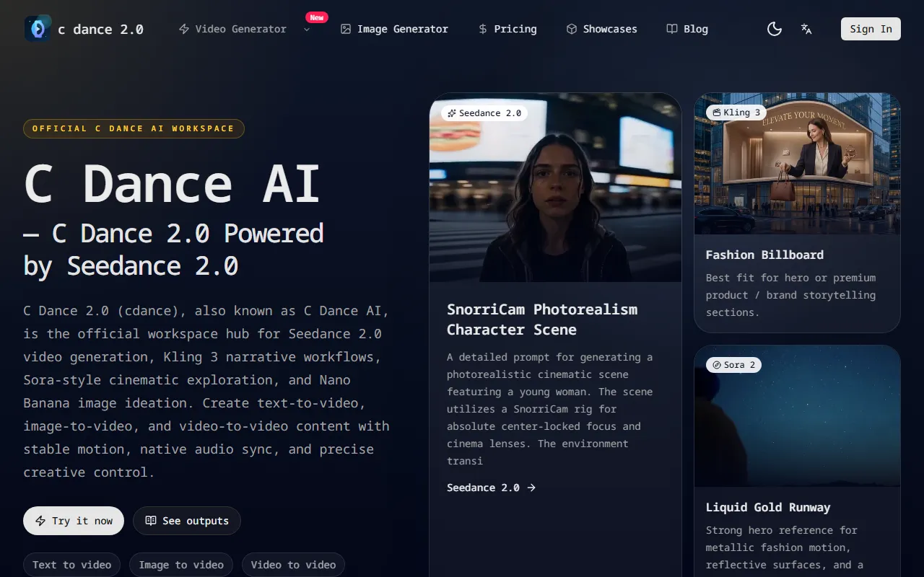Expand the Video Generator dropdown chevron

(307, 30)
